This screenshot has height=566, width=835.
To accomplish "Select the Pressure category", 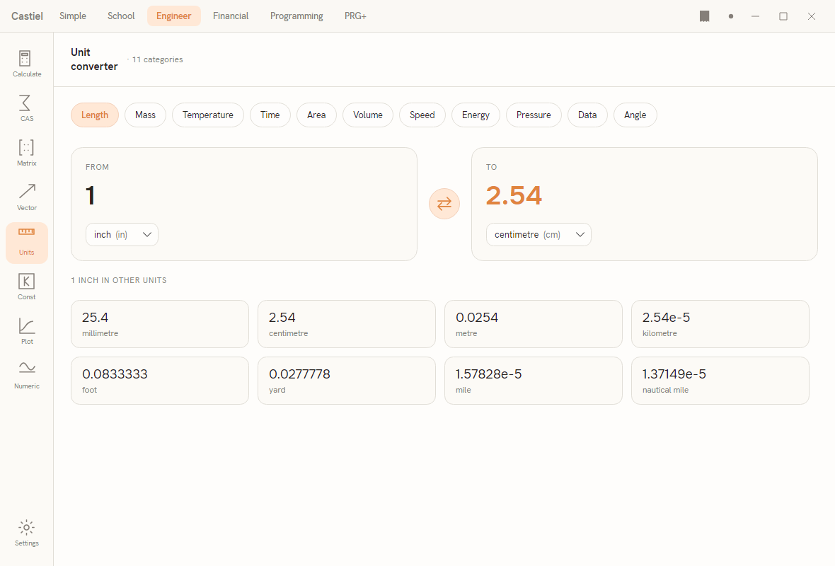I will pyautogui.click(x=534, y=115).
